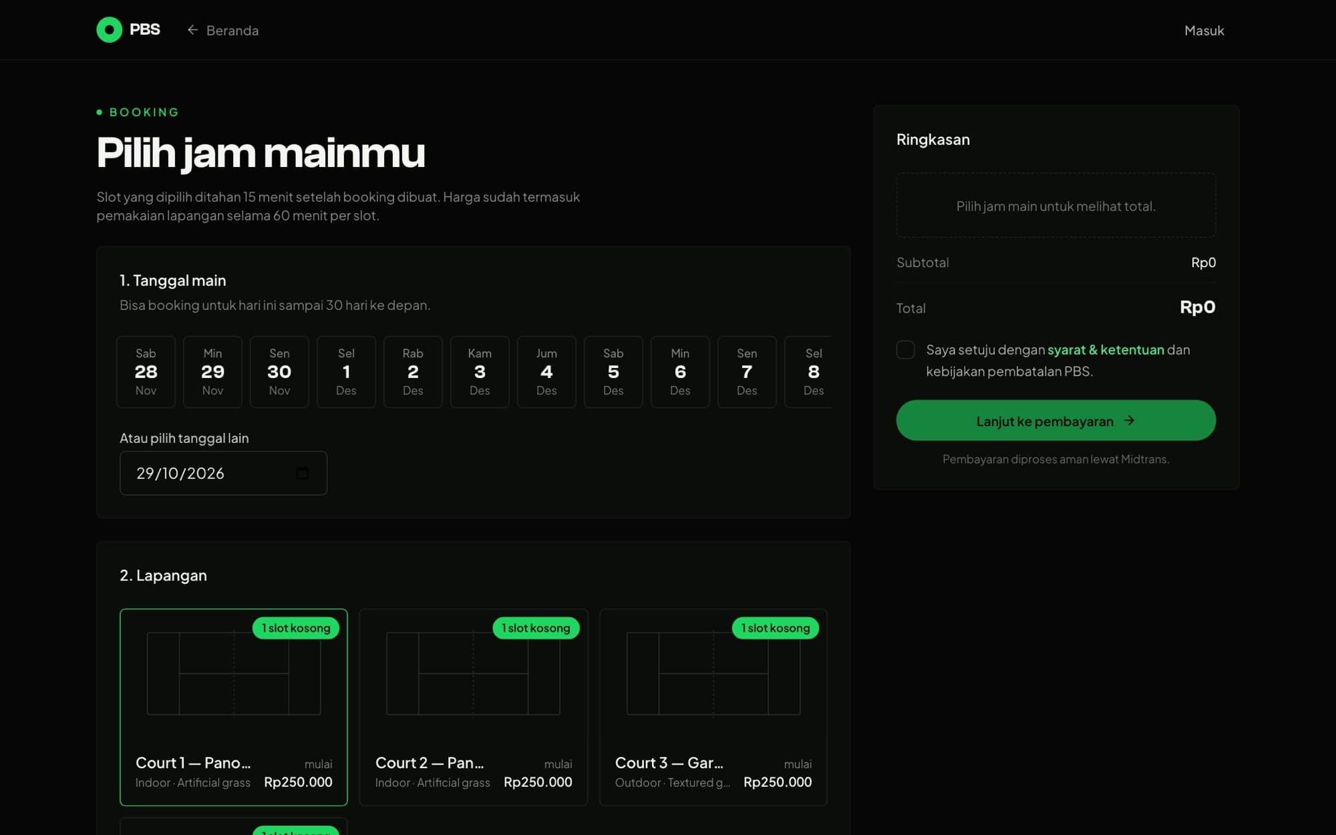
Task: Select the Court 1 — Pano... card
Action: click(x=234, y=707)
